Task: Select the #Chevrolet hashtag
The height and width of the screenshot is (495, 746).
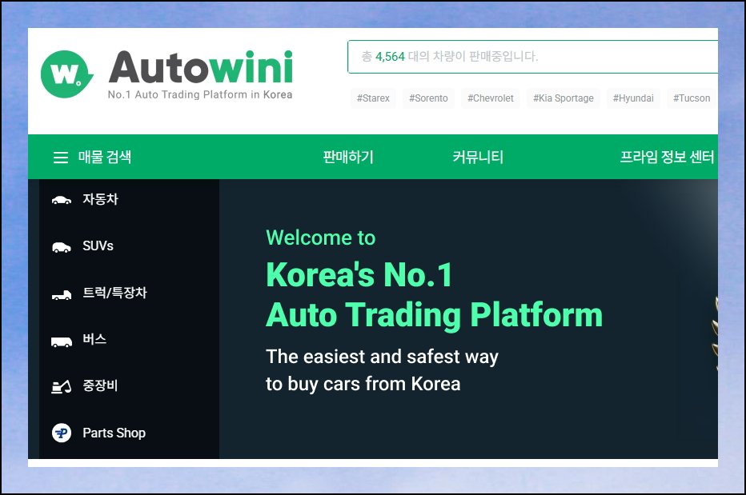Action: (x=490, y=98)
